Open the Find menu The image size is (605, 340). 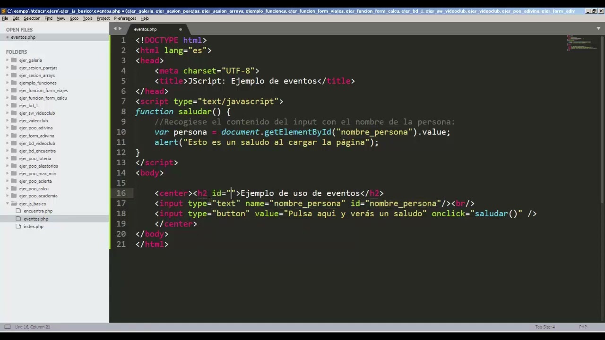click(48, 18)
